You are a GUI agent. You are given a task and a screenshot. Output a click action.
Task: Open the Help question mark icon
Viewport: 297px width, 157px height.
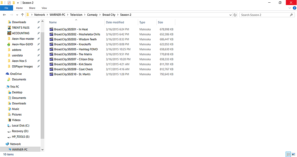pos(295,8)
